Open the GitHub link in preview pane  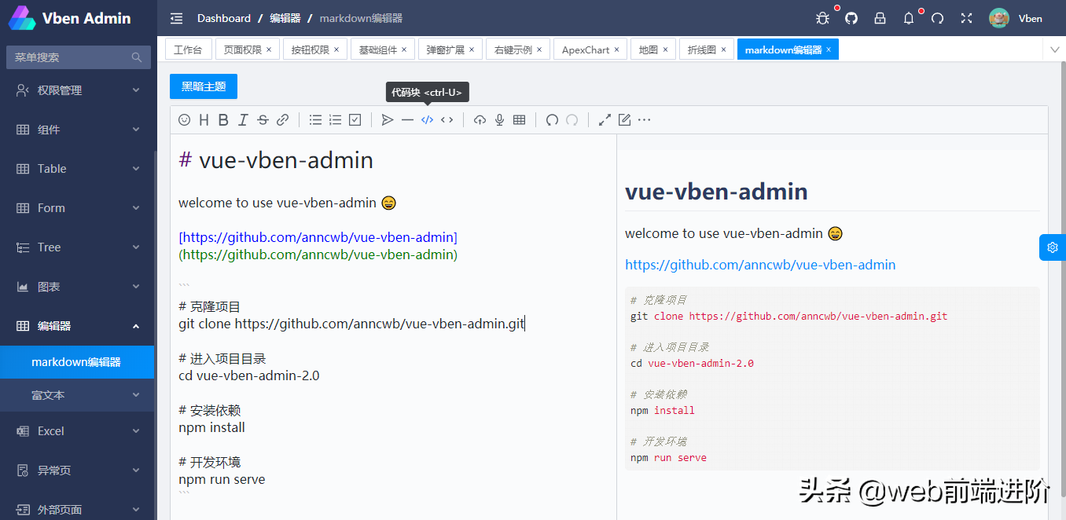(760, 265)
